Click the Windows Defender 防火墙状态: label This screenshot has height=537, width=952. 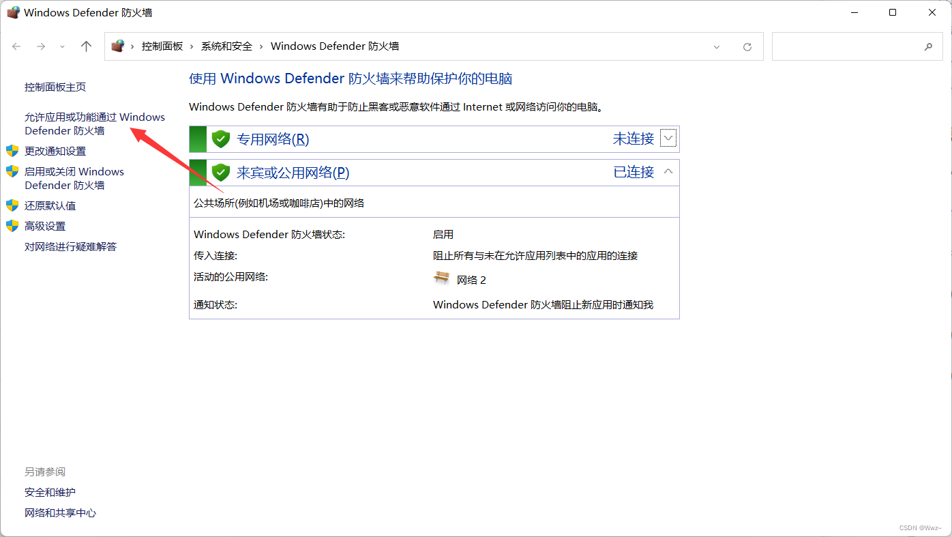click(x=269, y=235)
